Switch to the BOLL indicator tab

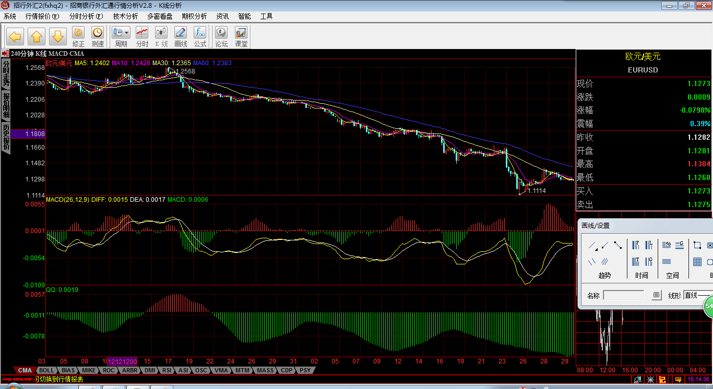pyautogui.click(x=46, y=371)
